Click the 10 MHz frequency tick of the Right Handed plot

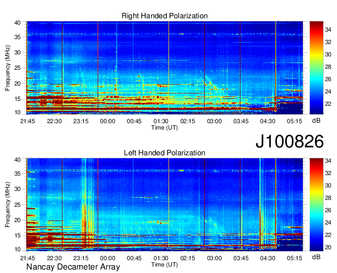click(17, 112)
